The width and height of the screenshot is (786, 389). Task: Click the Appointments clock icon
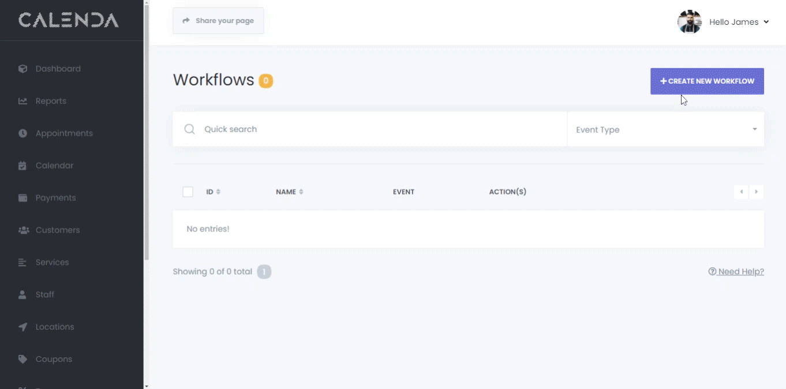[23, 133]
